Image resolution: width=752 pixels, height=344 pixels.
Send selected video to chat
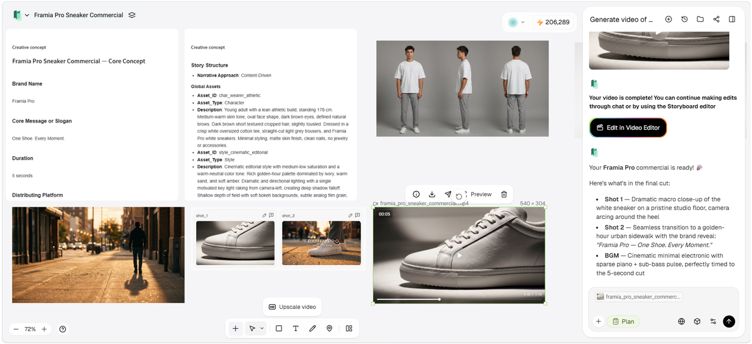coord(448,194)
